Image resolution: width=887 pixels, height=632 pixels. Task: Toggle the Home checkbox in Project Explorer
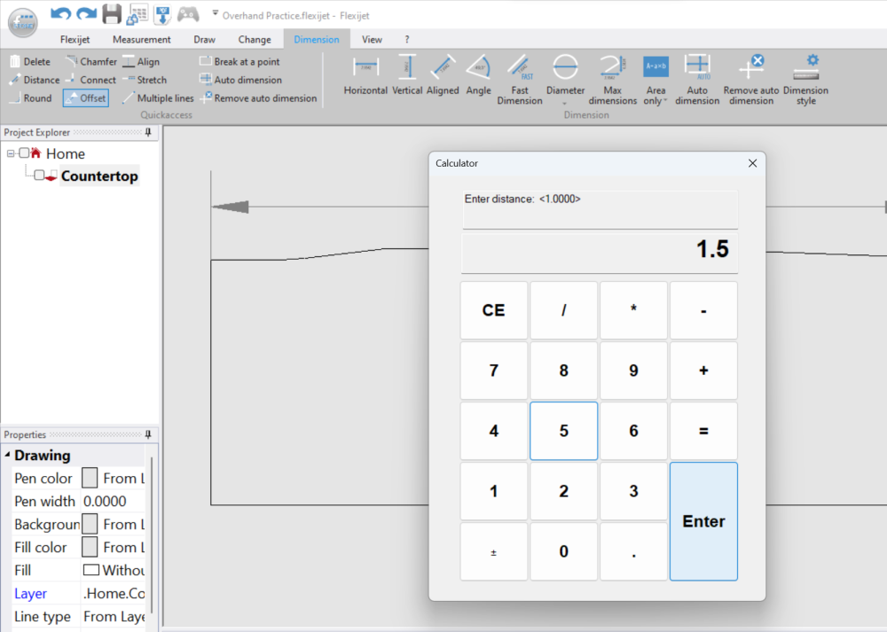coord(24,153)
